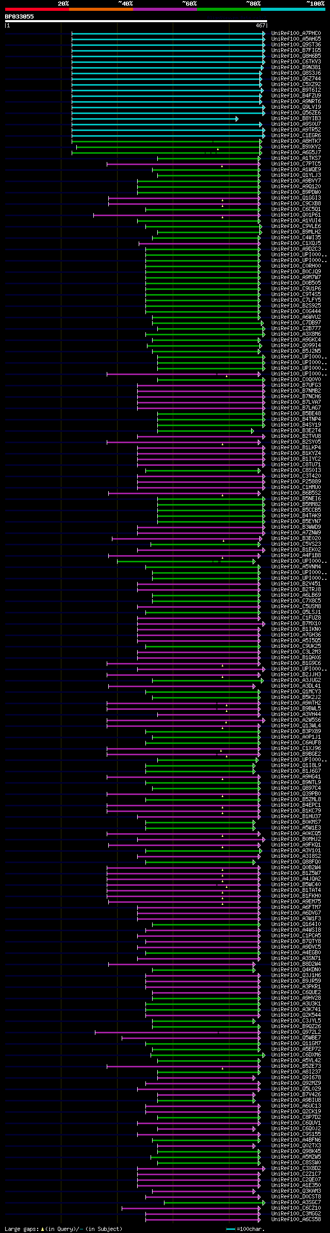Viewport: 330px width, 1233px height.
Task: Open the UniRef100_B9MLH2 label
Action: (x=296, y=232)
